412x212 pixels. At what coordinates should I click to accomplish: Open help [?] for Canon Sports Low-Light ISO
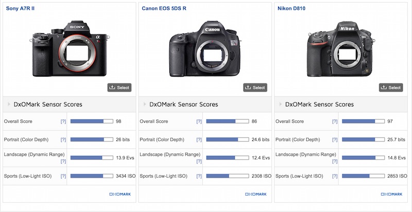tap(199, 176)
